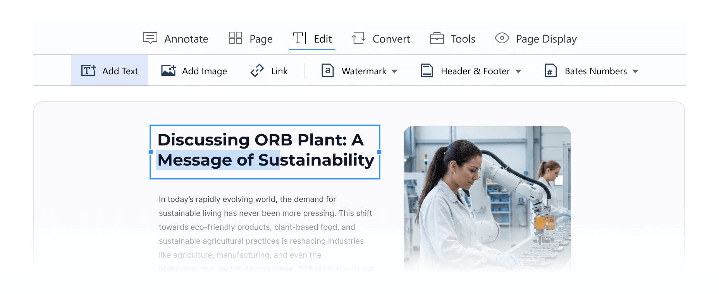Switch to the Annotate tab

[x=186, y=39]
